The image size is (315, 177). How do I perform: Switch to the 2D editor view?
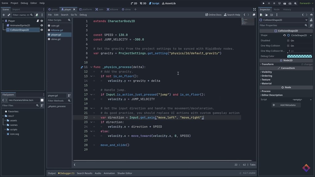tap(134, 3)
